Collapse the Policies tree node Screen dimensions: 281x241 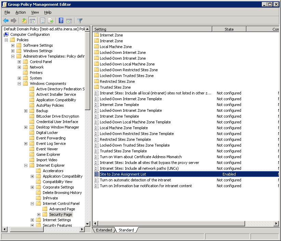[x=6, y=40]
